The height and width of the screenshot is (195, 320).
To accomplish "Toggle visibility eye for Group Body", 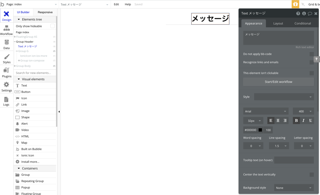I will pos(54,66).
